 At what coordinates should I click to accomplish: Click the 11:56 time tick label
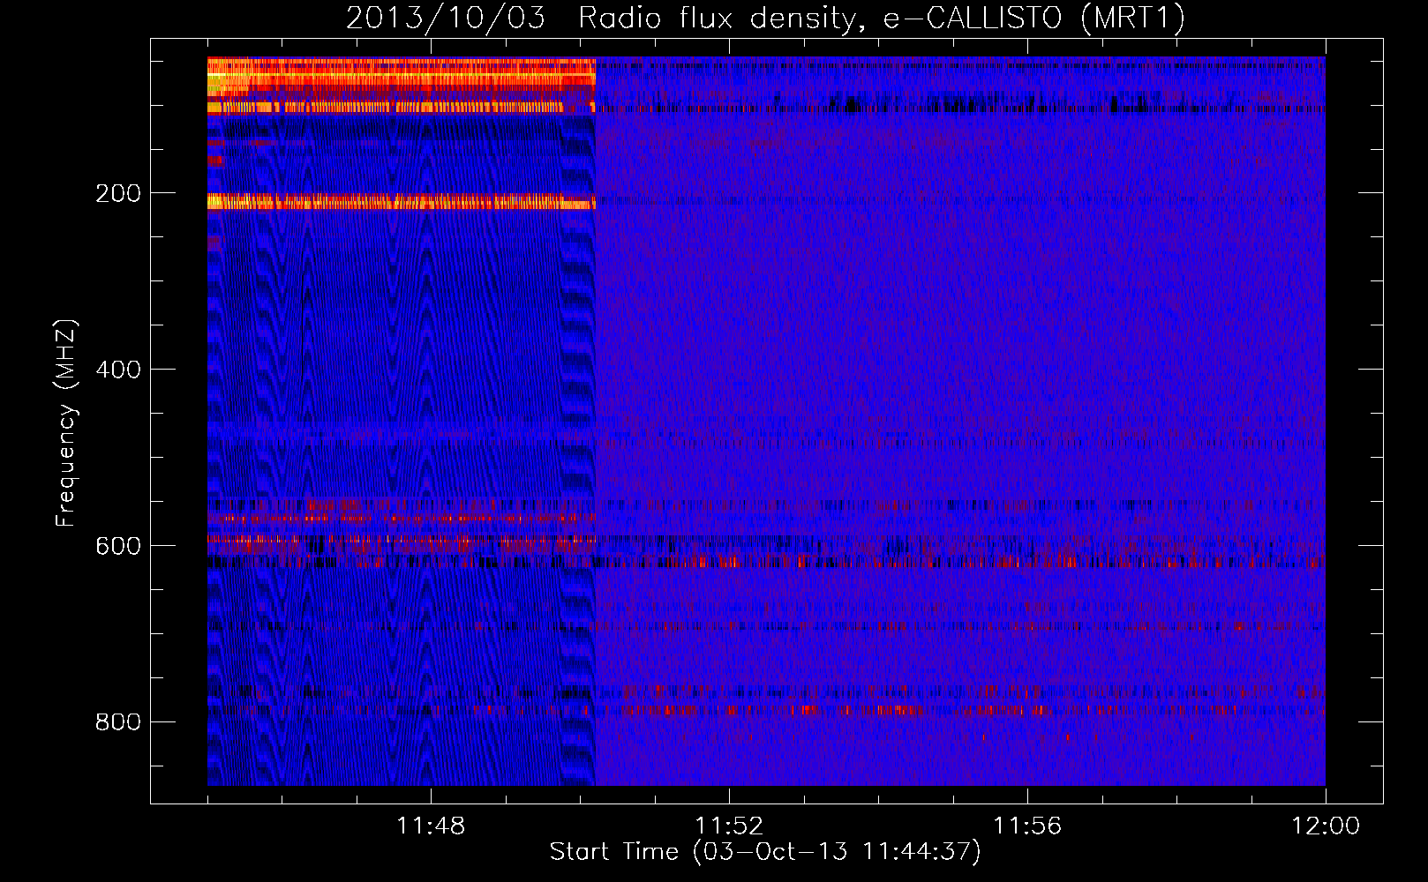(x=1027, y=826)
